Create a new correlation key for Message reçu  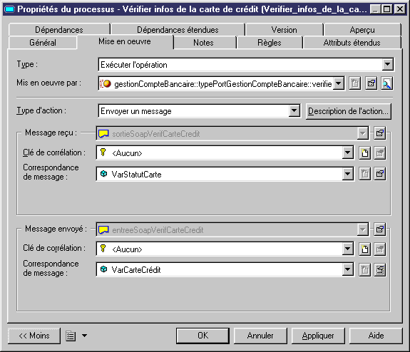tap(365, 153)
